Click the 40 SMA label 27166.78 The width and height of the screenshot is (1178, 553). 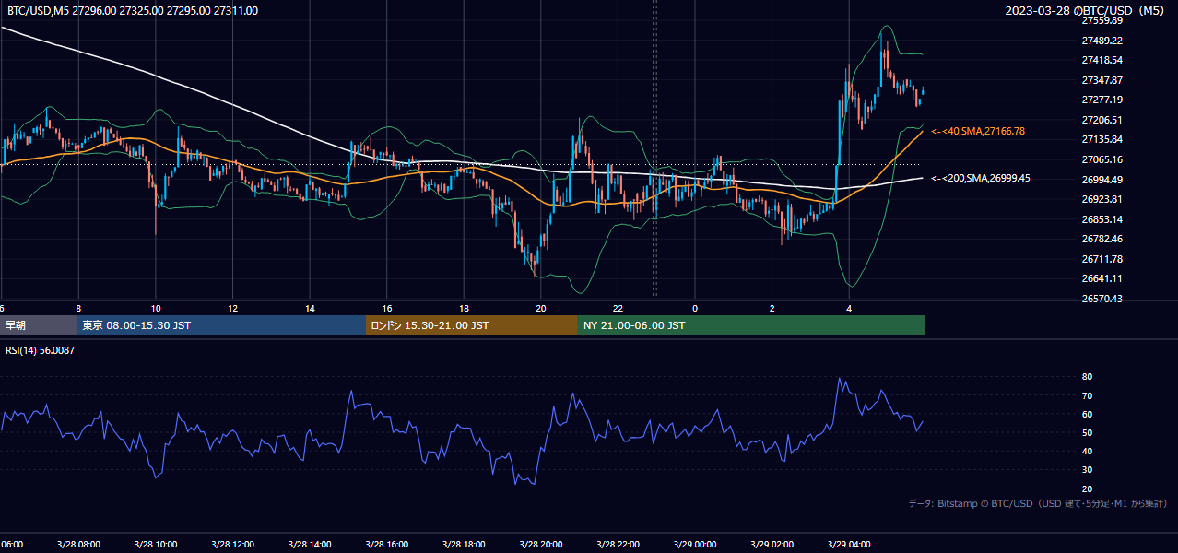(x=978, y=132)
